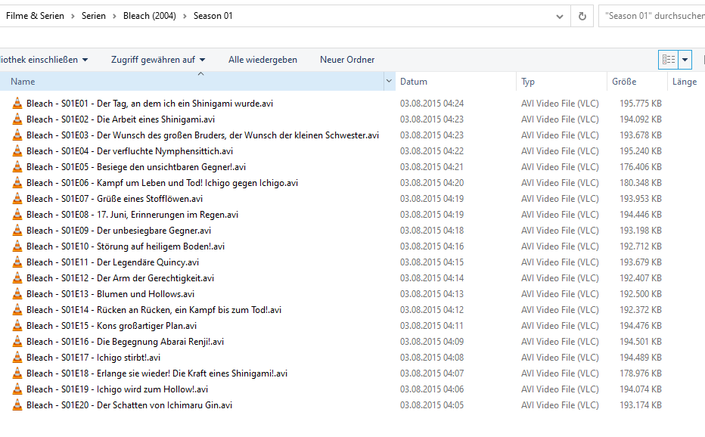Sort by the Größe column header
Screen dimensions: 705x437
637,82
